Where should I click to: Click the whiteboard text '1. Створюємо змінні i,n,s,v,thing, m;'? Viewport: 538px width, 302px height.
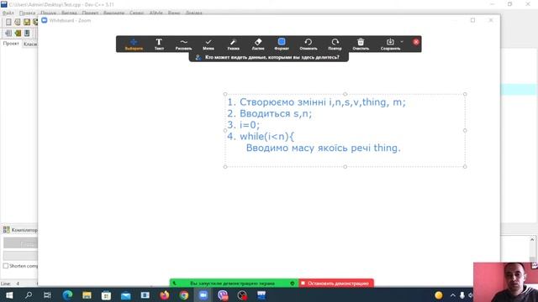click(x=316, y=102)
